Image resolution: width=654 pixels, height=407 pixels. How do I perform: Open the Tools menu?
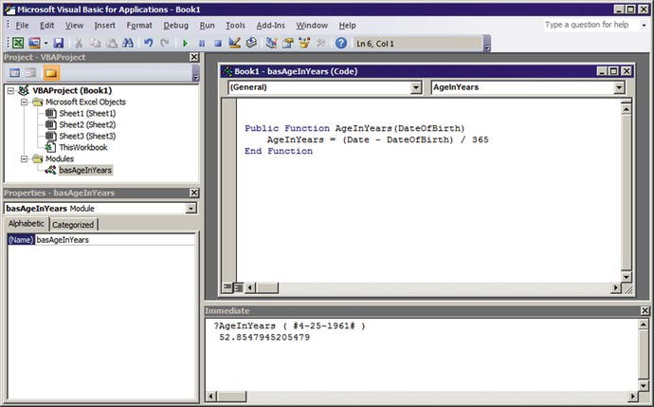pos(235,26)
